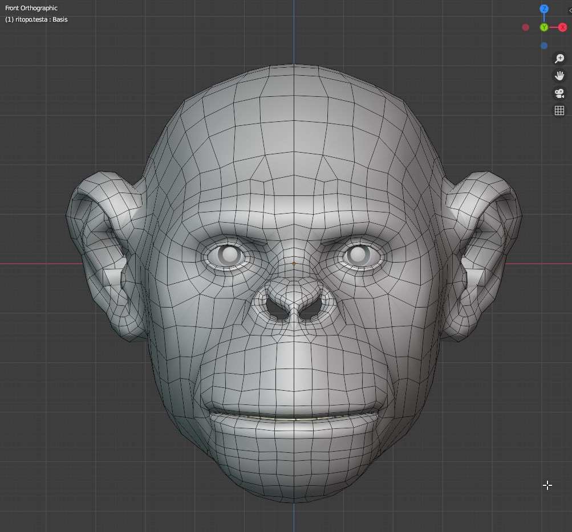The width and height of the screenshot is (572, 532).
Task: Select the Zoom View magnifier icon
Action: (559, 58)
